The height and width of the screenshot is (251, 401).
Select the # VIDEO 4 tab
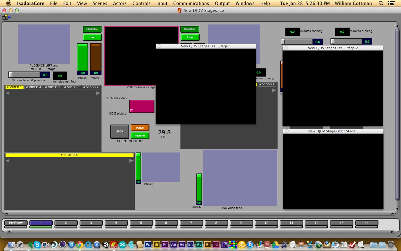click(34, 87)
